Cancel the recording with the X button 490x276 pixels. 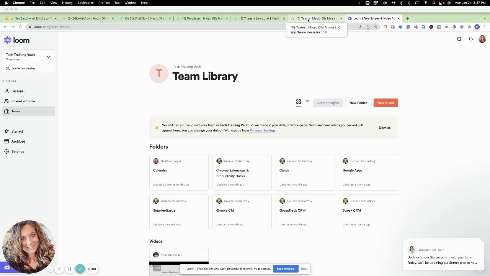(x=59, y=269)
